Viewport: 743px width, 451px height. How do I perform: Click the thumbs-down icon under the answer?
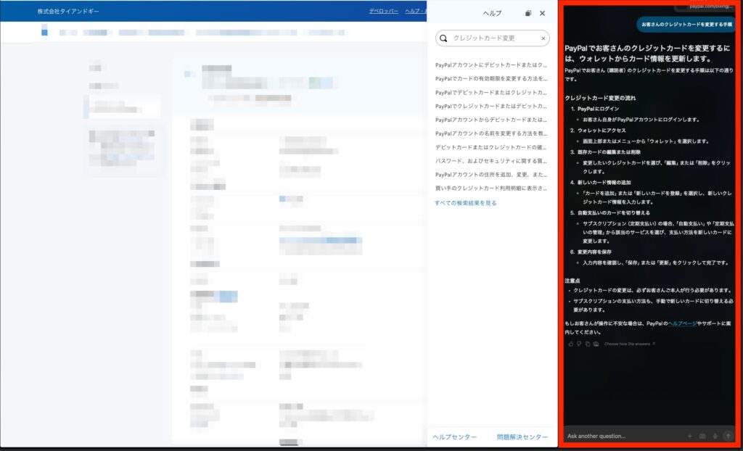(x=579, y=344)
